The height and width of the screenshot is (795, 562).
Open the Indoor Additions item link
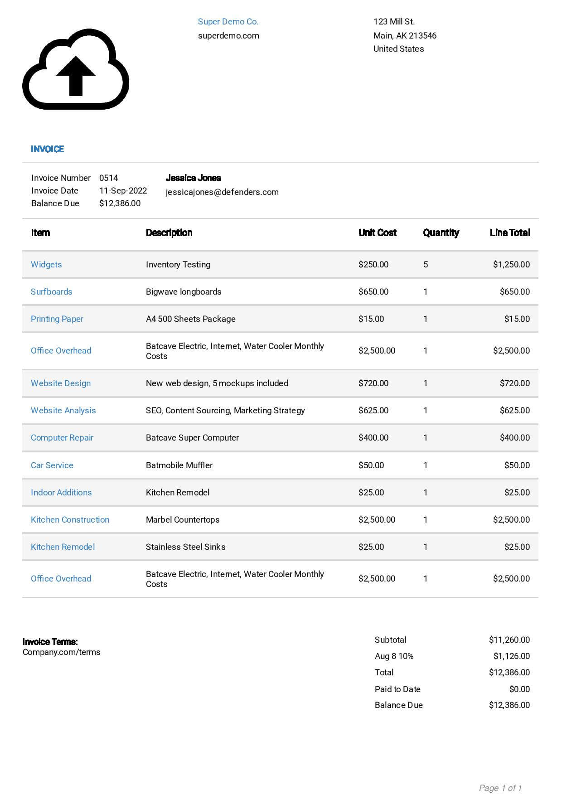pos(61,492)
